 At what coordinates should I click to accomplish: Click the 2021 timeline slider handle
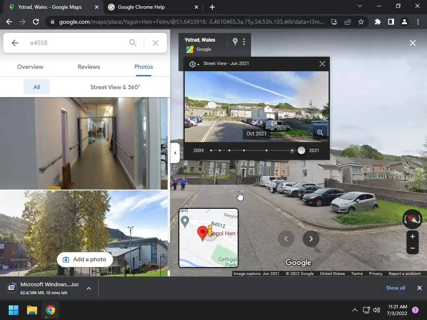point(301,150)
